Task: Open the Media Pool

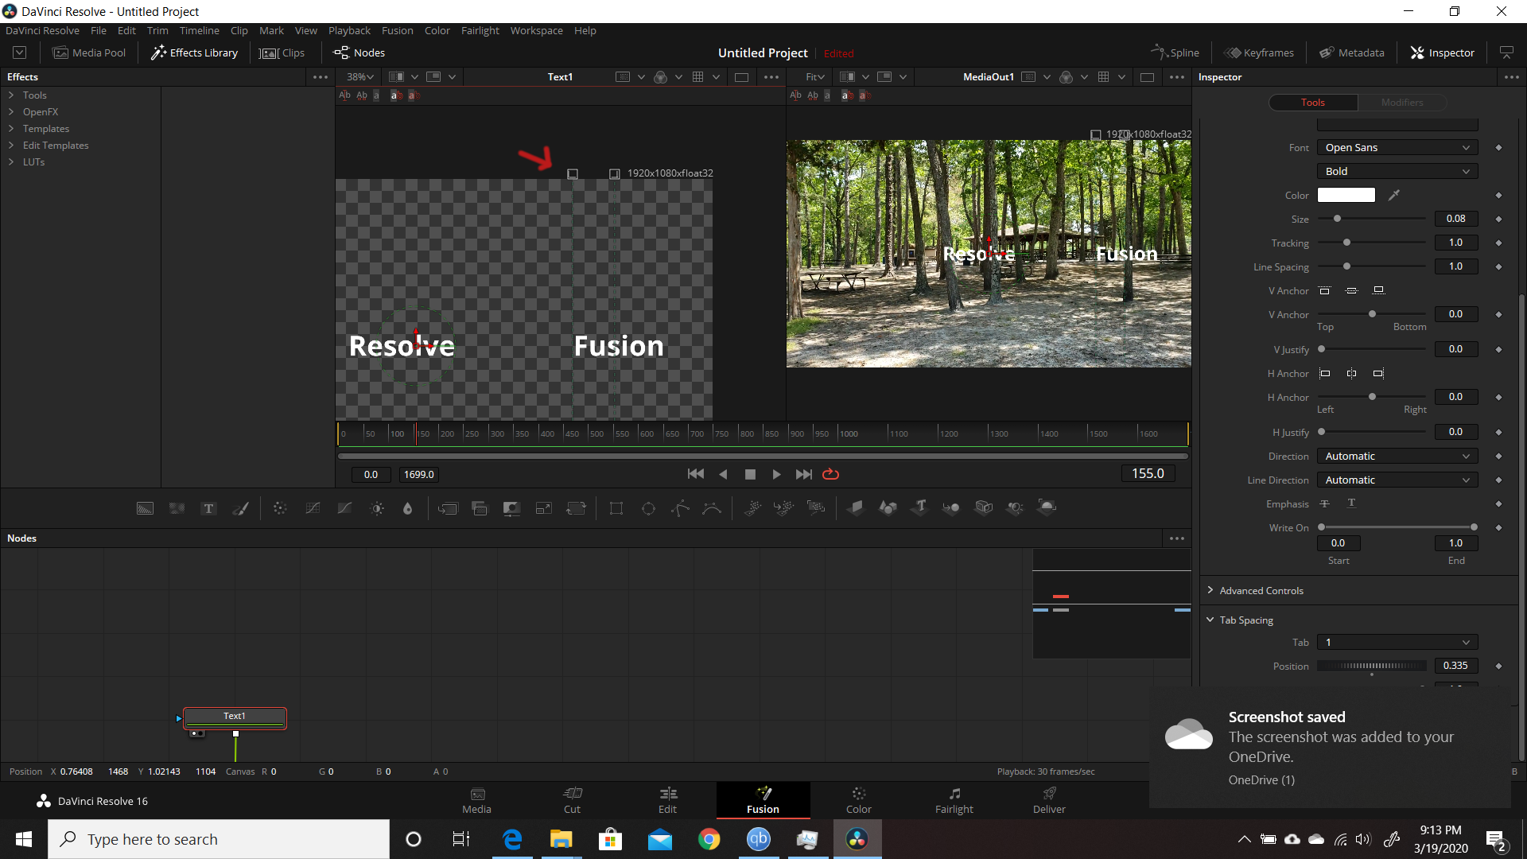Action: (89, 52)
